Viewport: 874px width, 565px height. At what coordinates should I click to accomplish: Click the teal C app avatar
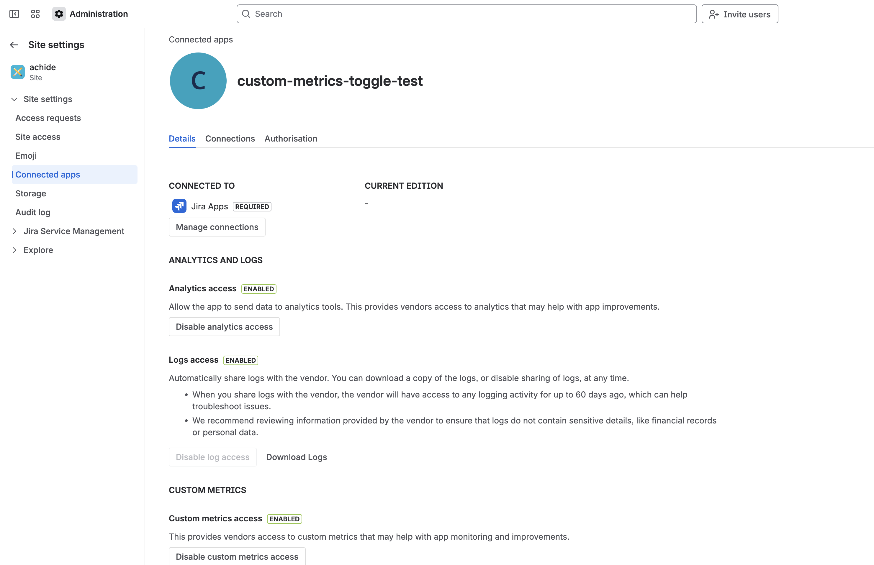point(198,81)
